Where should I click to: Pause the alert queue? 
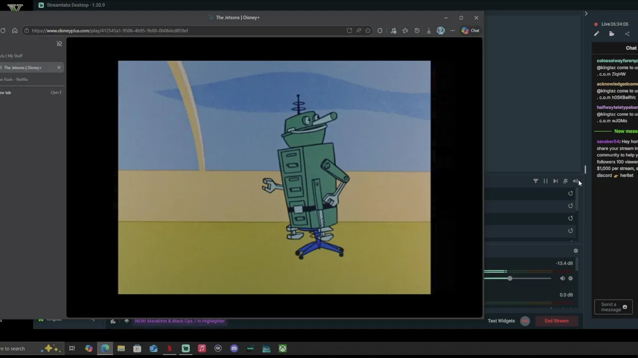(545, 181)
